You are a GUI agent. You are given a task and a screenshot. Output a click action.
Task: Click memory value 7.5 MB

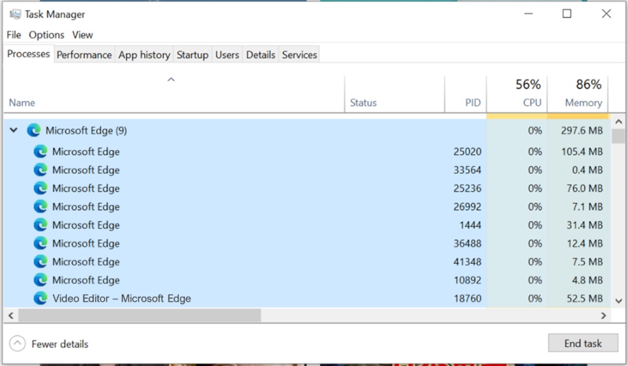tap(587, 262)
